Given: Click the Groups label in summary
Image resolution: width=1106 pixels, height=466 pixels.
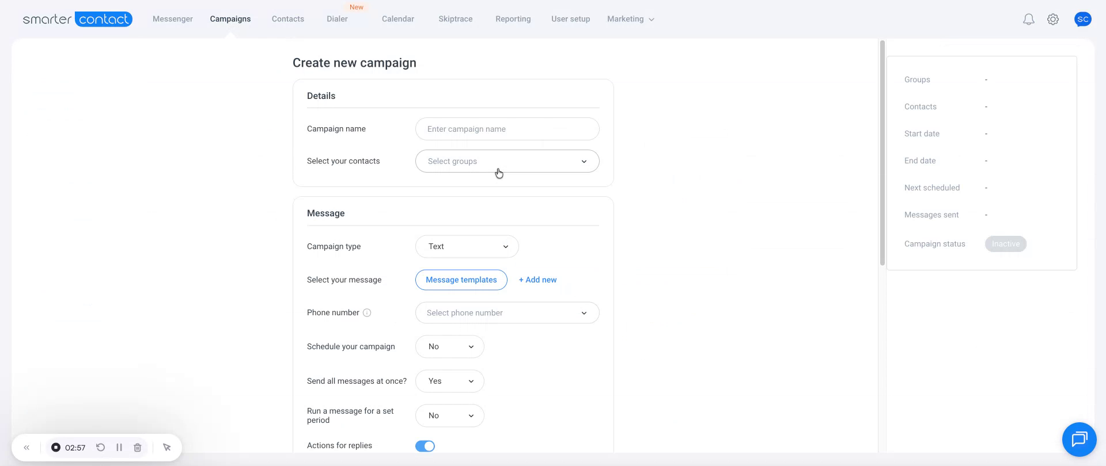Looking at the screenshot, I should [917, 80].
